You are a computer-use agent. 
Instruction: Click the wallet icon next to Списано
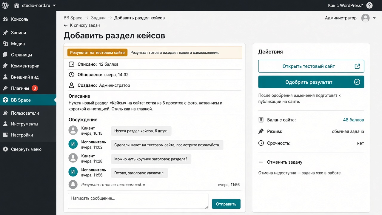pos(71,64)
